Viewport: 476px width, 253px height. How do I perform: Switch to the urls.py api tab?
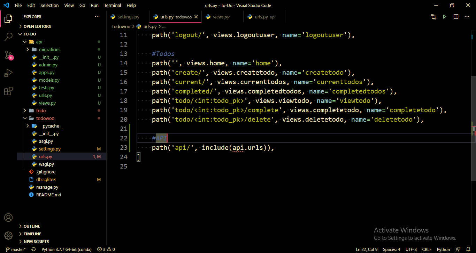264,17
